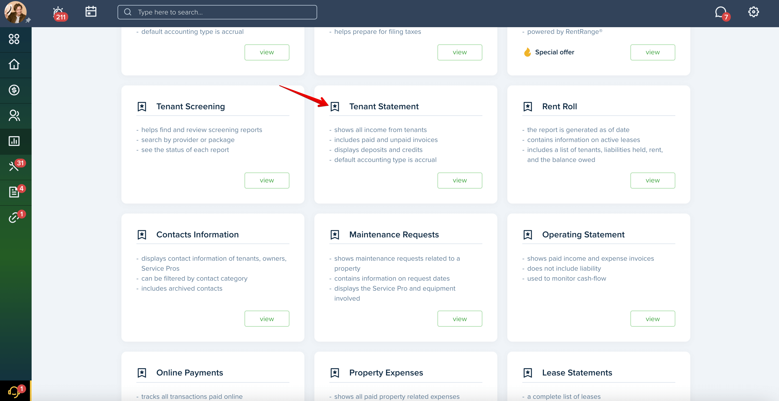Click the Lease Statements title
The width and height of the screenshot is (779, 401).
[577, 373]
